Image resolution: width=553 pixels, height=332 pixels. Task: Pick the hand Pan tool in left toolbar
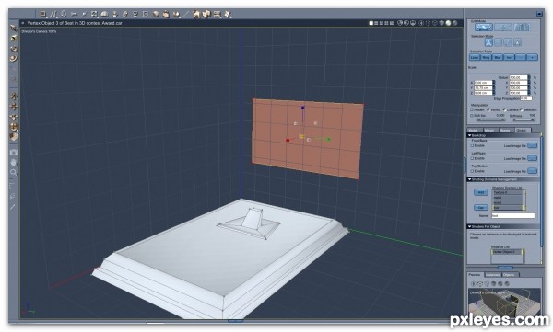click(14, 162)
